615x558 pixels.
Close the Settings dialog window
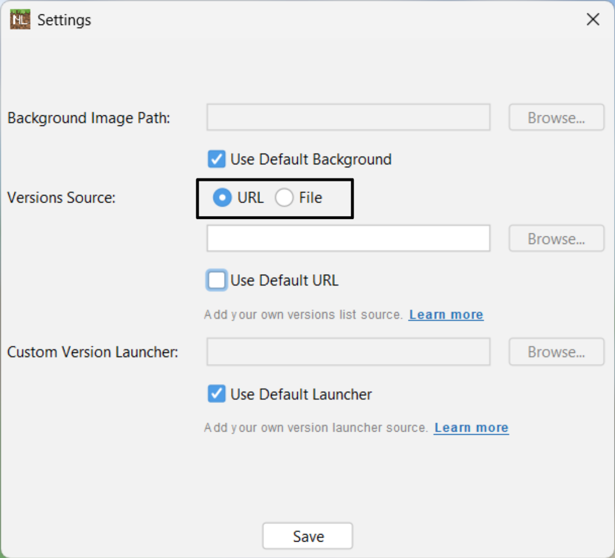pos(593,20)
